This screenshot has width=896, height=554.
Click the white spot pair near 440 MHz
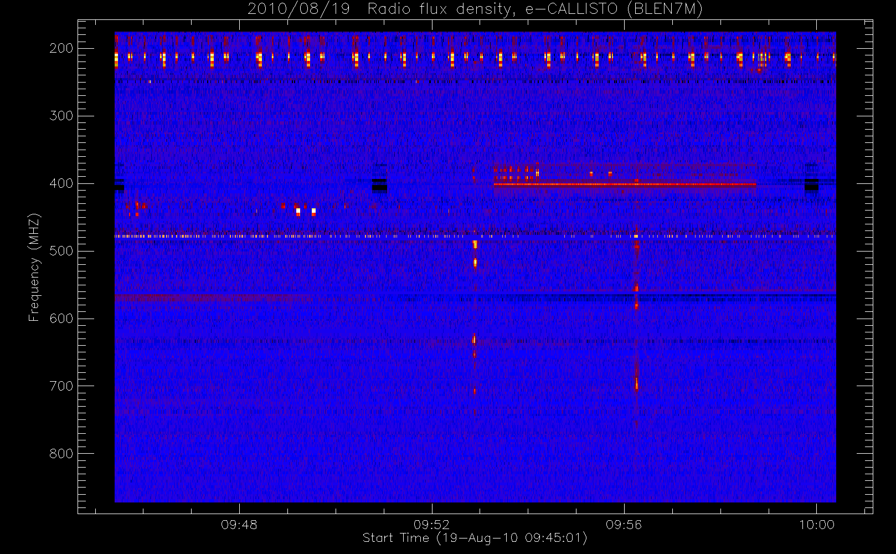click(306, 212)
